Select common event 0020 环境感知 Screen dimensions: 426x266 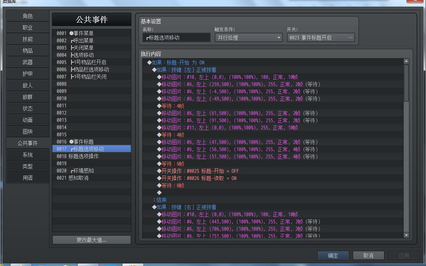(x=92, y=171)
